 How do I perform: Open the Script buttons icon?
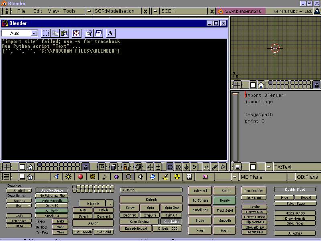189,177
